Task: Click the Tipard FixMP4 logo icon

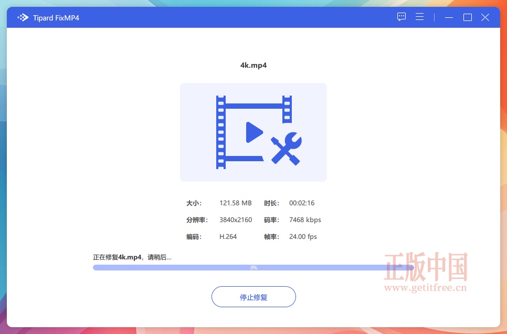Action: (x=23, y=17)
